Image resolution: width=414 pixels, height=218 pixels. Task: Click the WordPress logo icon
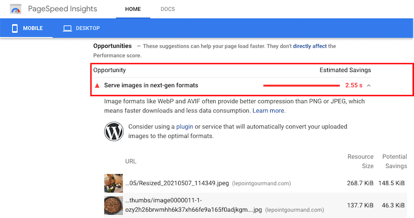[114, 132]
